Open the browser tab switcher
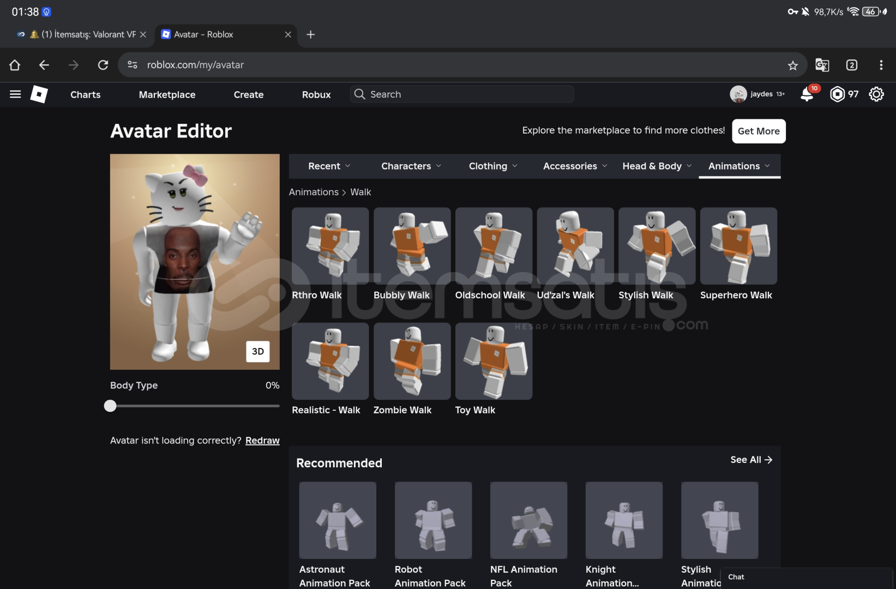This screenshot has width=896, height=589. point(851,65)
